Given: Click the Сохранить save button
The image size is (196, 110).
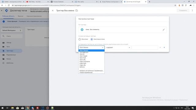Looking at the screenshot, I should click(x=183, y=10).
